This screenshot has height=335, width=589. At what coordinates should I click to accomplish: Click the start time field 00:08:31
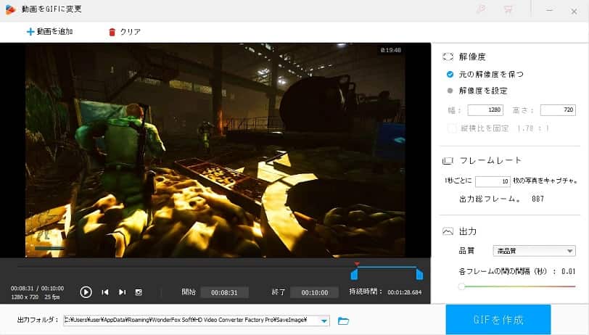[224, 292]
